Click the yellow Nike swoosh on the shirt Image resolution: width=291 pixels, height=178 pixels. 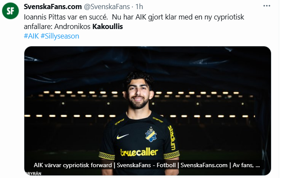[122, 136]
